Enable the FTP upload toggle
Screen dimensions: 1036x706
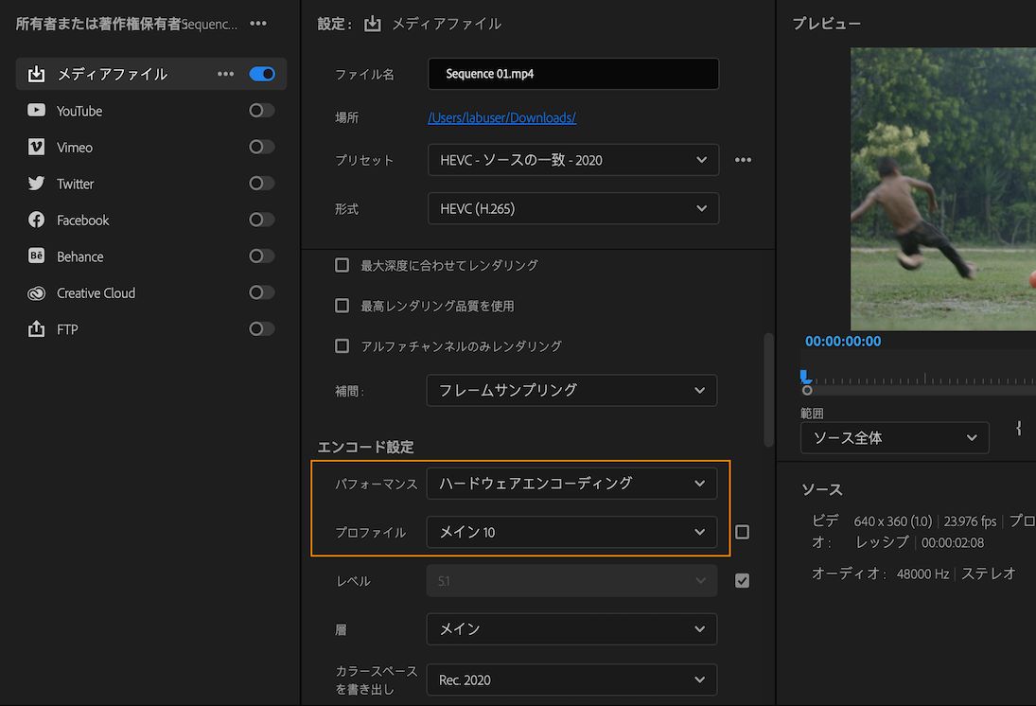click(262, 328)
